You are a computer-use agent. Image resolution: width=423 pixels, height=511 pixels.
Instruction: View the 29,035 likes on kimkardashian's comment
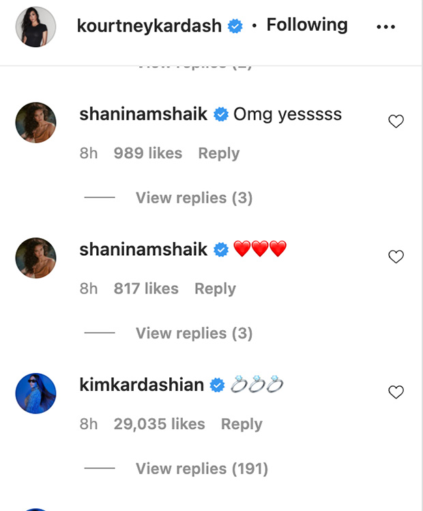159,424
